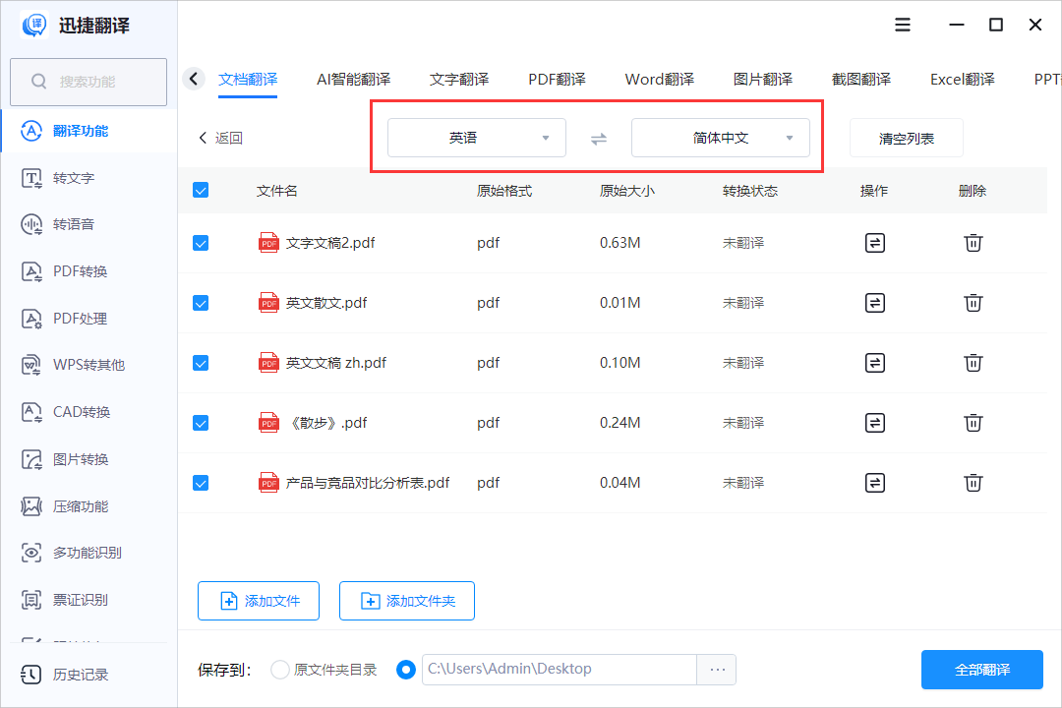This screenshot has width=1062, height=708.
Task: Delete 英文散文.pdf with trash icon
Action: (x=973, y=303)
